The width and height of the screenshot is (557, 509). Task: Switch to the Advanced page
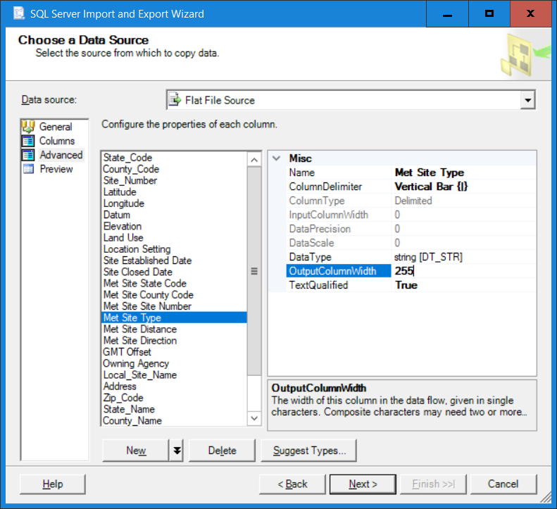click(x=61, y=155)
